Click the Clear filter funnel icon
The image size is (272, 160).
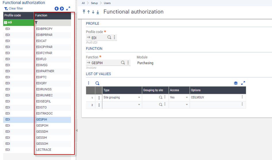point(6,9)
